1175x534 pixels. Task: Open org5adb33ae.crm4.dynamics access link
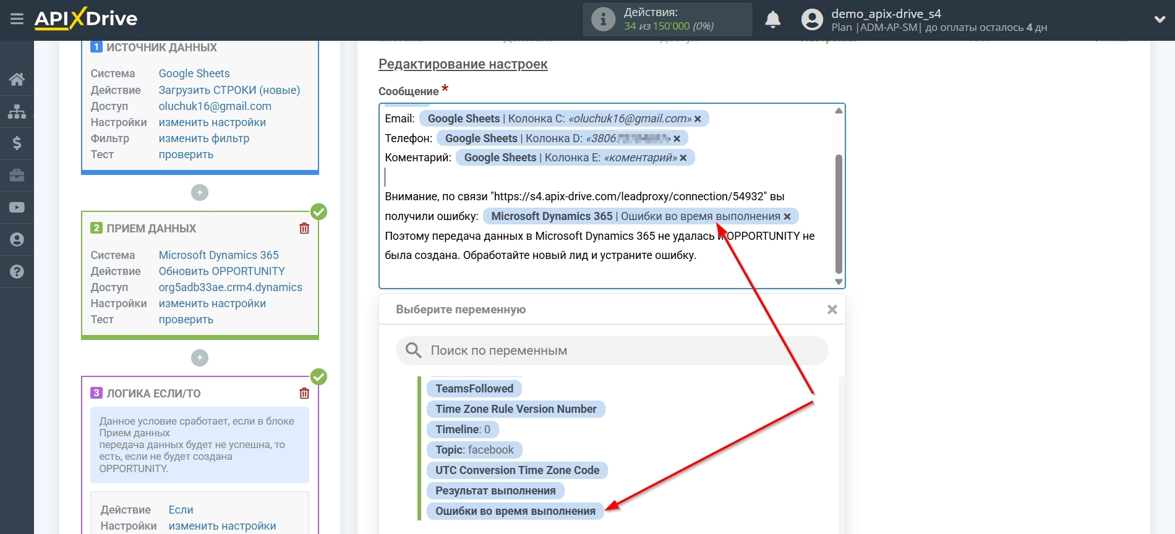(231, 287)
